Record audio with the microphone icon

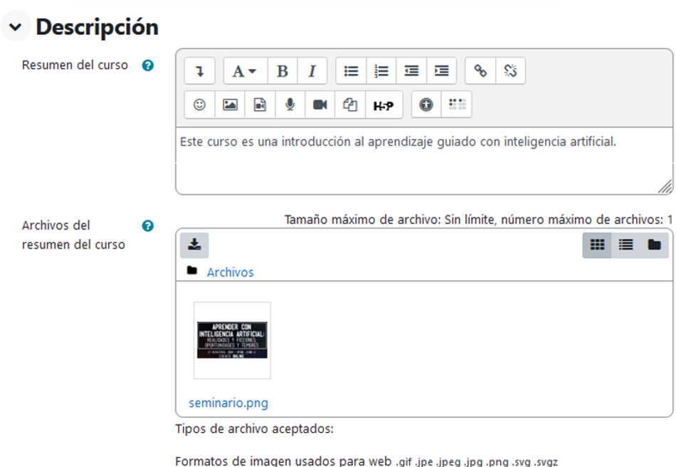pyautogui.click(x=290, y=104)
